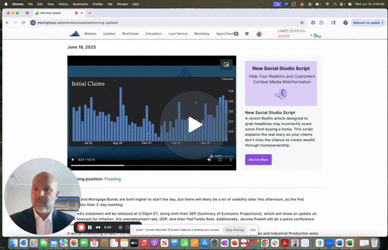Click the browser forward arrow

[15, 23]
